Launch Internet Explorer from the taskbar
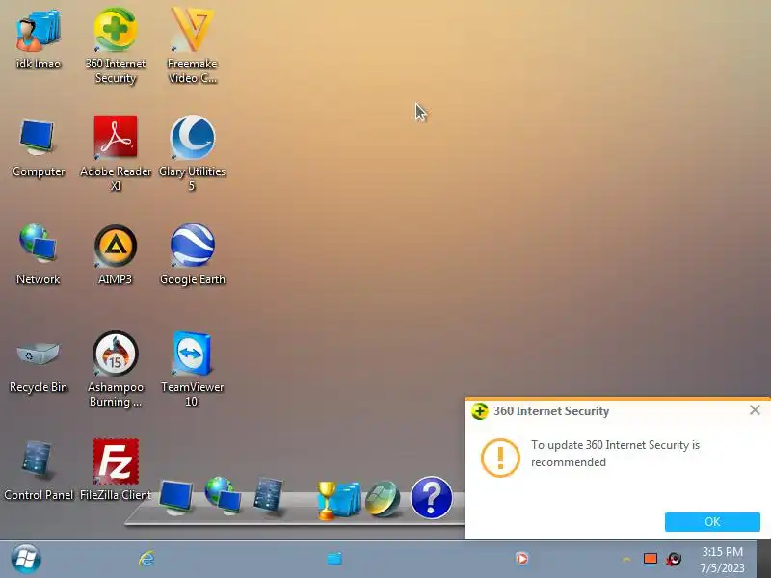 click(x=146, y=559)
